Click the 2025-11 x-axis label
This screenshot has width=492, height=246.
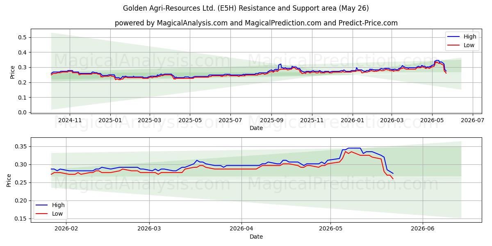[x=312, y=120]
